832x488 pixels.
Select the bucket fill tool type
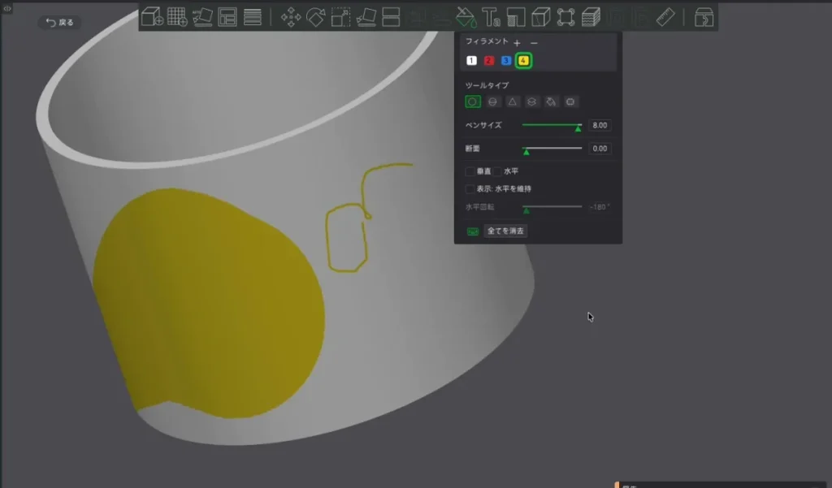[552, 101]
